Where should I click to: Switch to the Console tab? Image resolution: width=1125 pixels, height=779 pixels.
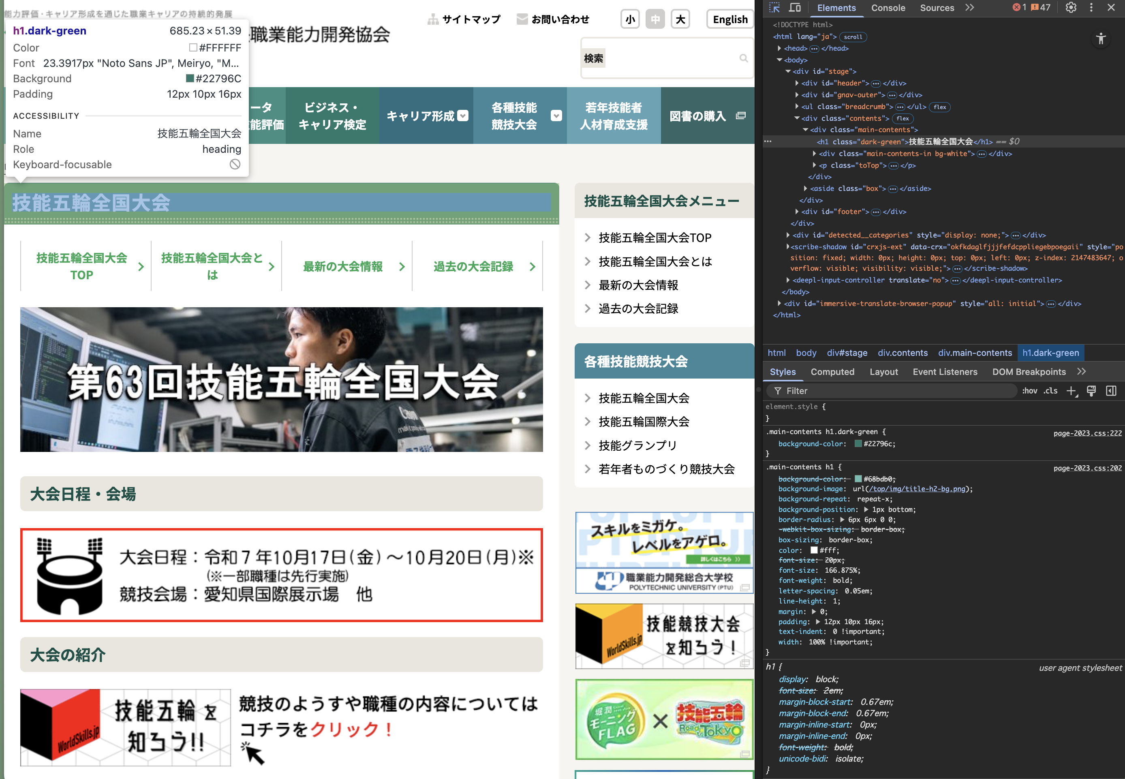pyautogui.click(x=888, y=8)
